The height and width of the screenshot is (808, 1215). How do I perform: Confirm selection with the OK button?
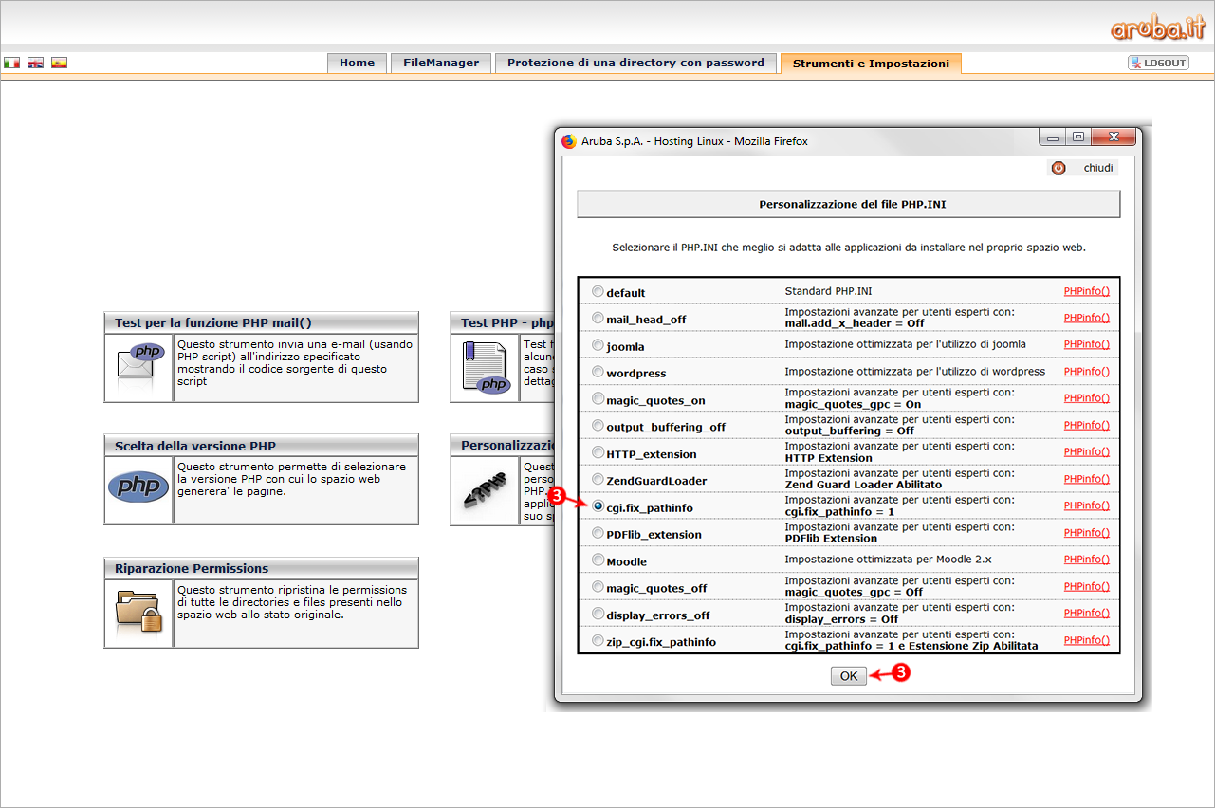point(848,676)
